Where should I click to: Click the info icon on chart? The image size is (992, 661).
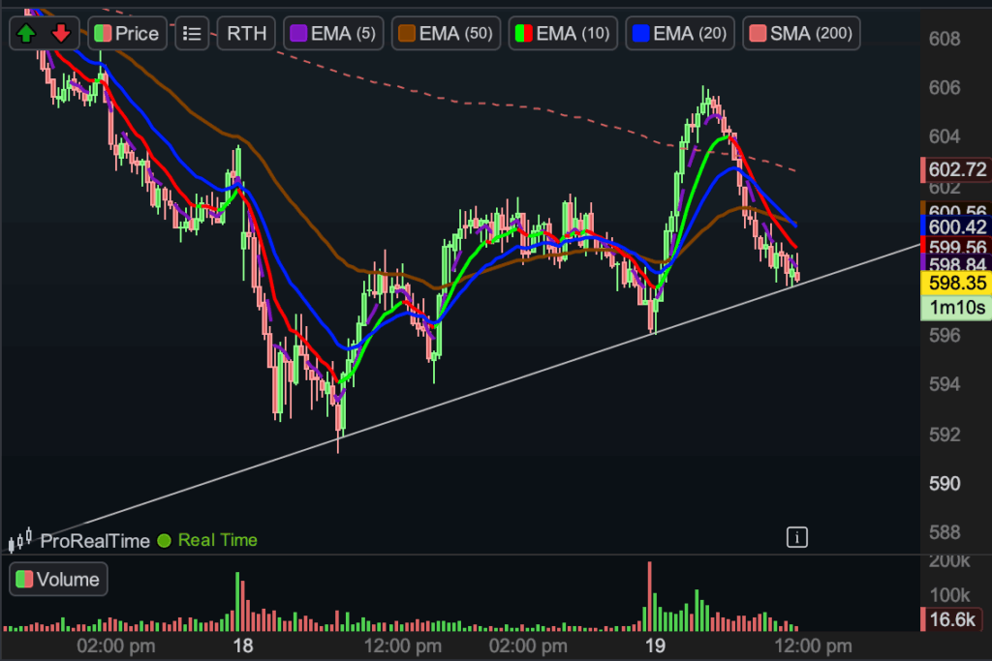[796, 537]
